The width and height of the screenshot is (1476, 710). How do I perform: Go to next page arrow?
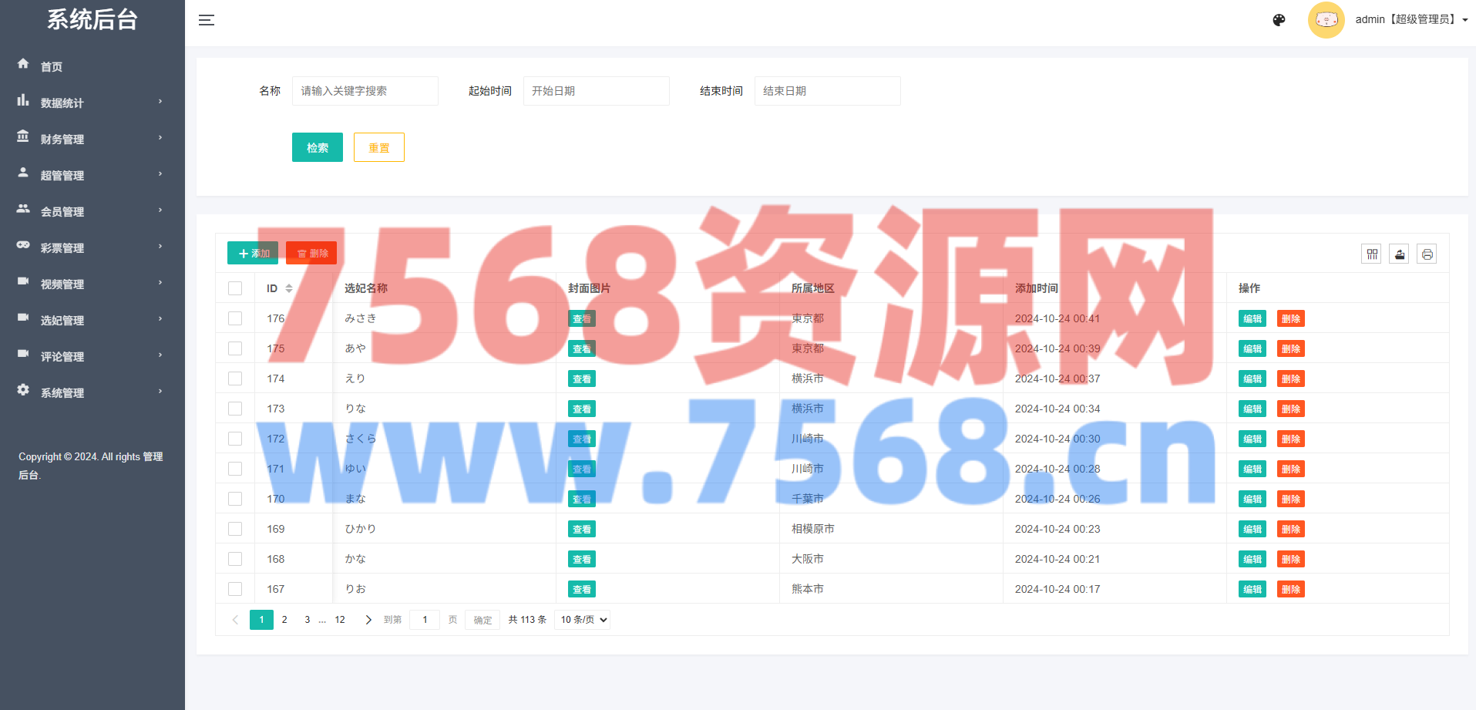point(368,620)
